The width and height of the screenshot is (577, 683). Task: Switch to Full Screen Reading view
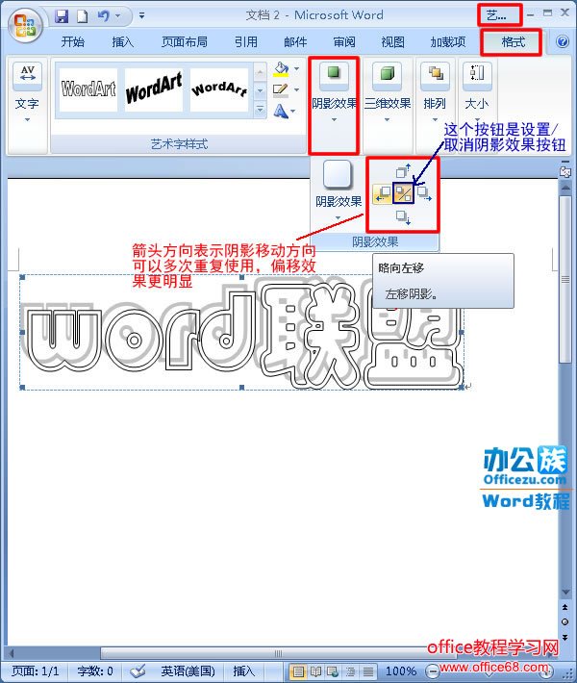pos(315,671)
